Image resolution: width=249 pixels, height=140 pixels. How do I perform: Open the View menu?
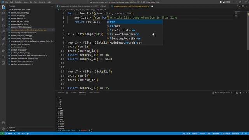(26, 2)
